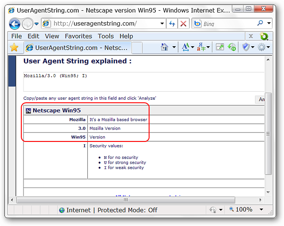Click the magnifier search icon
The width and height of the screenshot is (284, 226).
(x=260, y=23)
